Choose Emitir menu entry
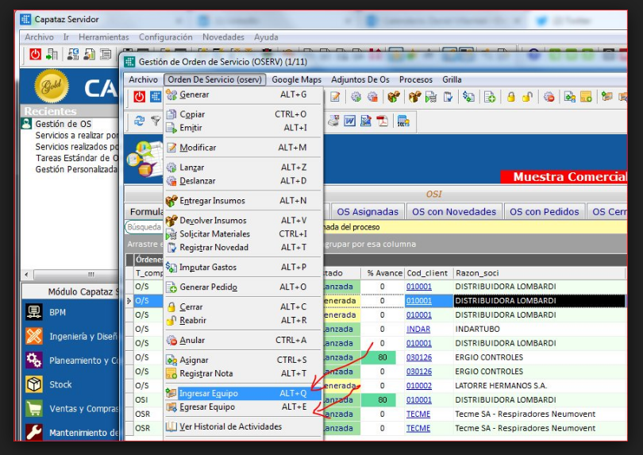This screenshot has height=455, width=643. tap(243, 128)
